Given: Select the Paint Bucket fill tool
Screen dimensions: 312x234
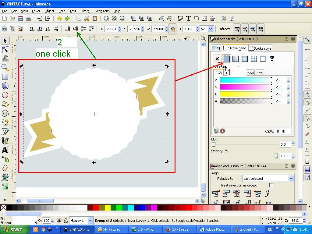Looking at the screenshot, I should tap(5, 177).
